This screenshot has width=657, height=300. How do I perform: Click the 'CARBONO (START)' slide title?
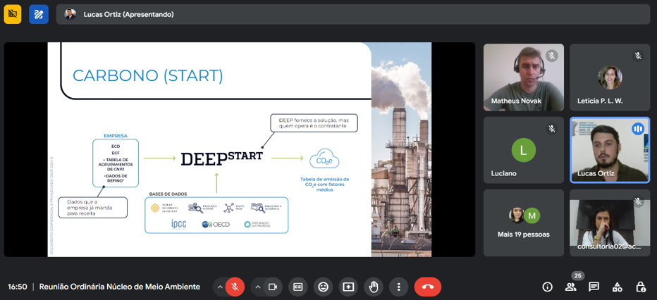pyautogui.click(x=148, y=76)
